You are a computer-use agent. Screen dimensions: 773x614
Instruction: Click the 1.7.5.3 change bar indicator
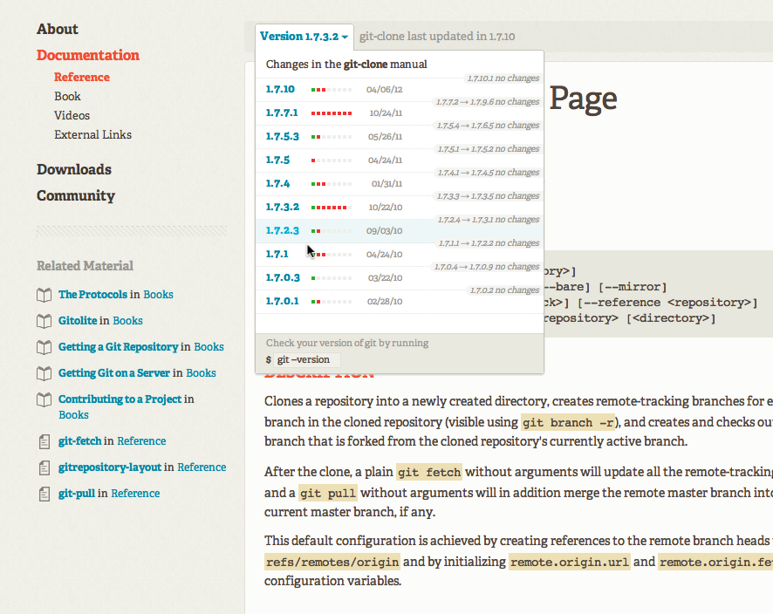click(x=332, y=137)
